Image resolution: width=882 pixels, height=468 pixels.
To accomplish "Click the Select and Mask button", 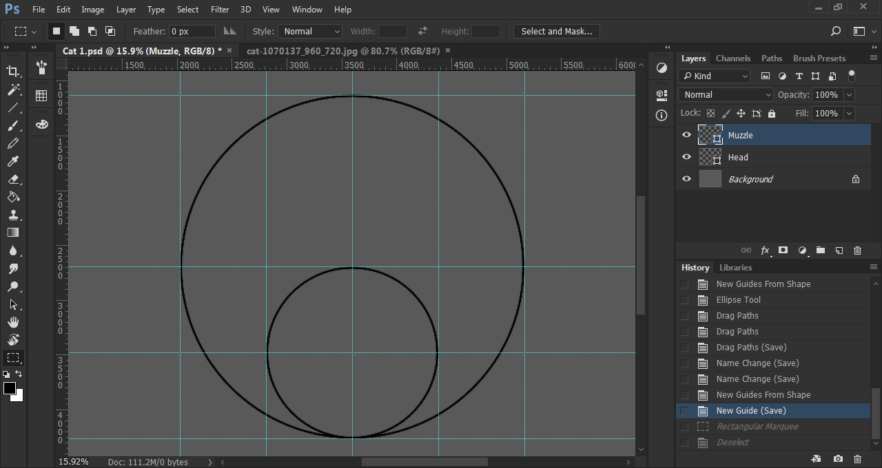I will pyautogui.click(x=556, y=32).
